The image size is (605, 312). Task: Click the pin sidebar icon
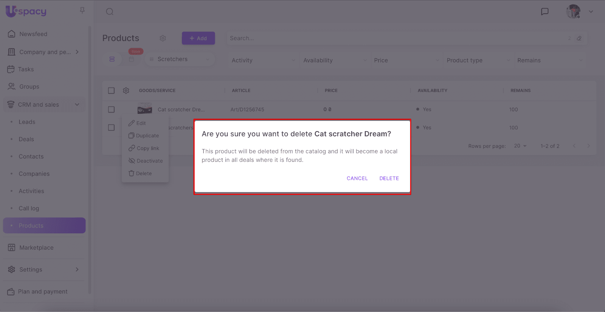pos(82,11)
